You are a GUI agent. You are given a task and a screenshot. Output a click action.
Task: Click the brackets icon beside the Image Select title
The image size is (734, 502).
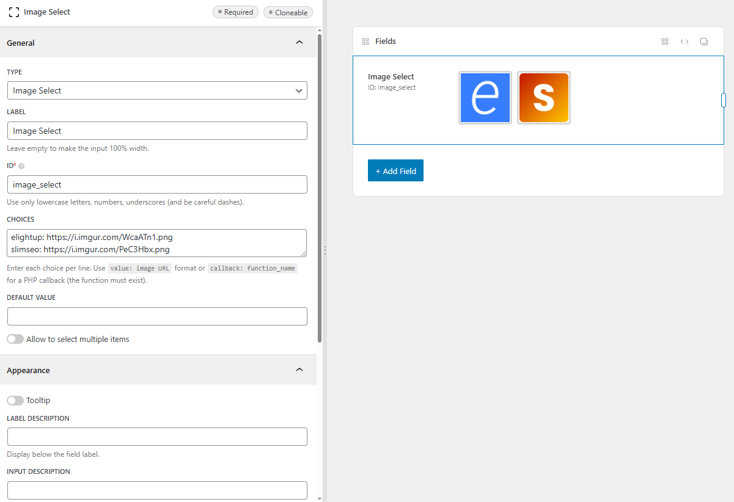coord(13,12)
